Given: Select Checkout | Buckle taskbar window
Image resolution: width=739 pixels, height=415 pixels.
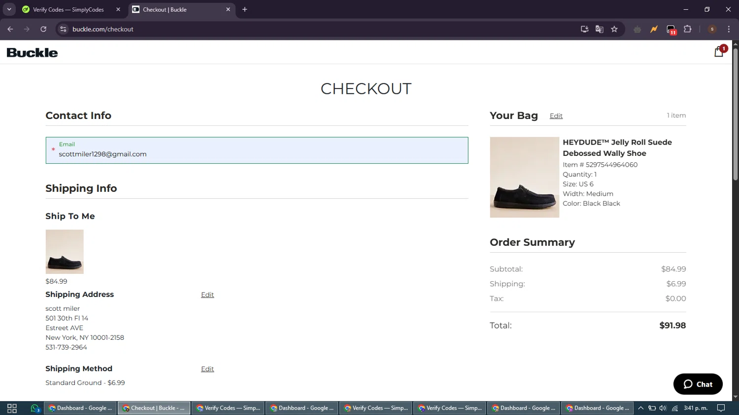Looking at the screenshot, I should click(154, 408).
